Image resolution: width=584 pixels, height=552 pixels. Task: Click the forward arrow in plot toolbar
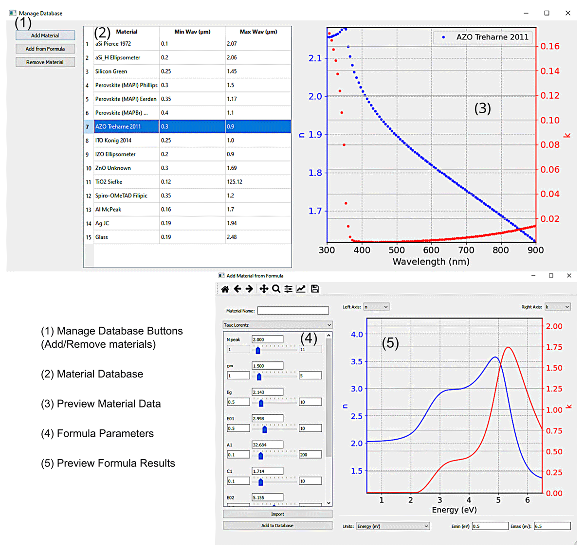click(x=250, y=289)
